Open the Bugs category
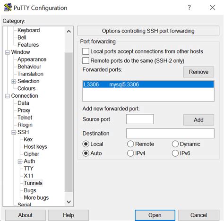Image resolution: width=224 pixels, height=221 pixels. point(30,190)
